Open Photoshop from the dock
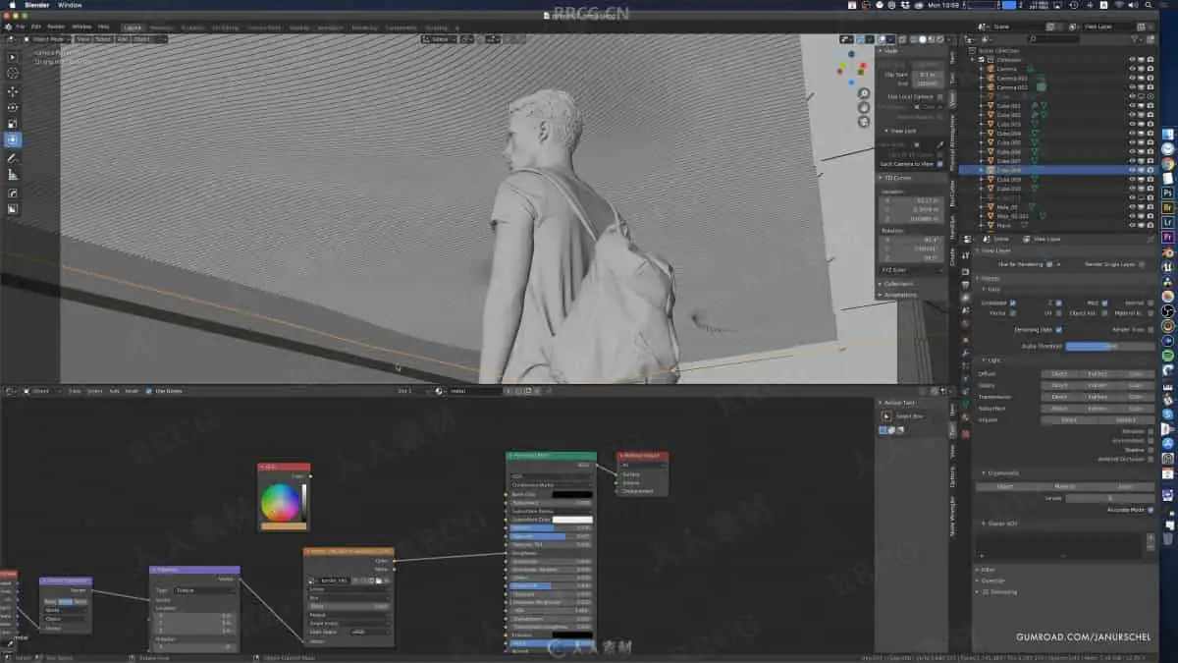Viewport: 1178px width, 663px height. click(x=1168, y=193)
